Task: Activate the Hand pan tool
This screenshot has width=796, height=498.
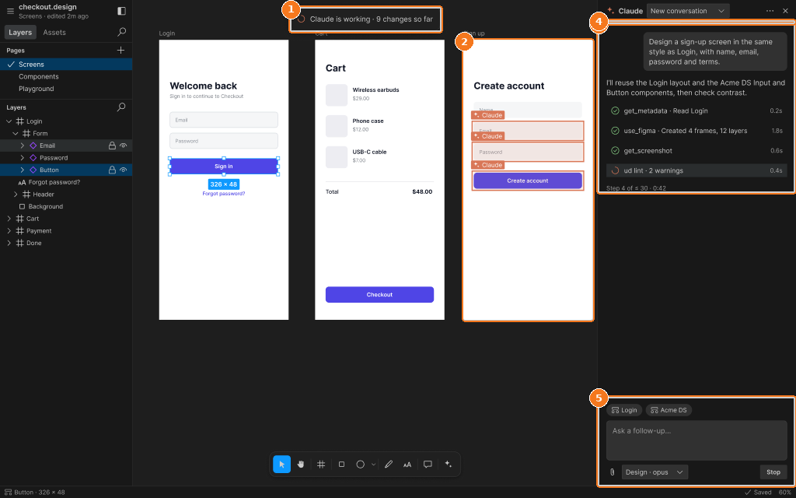Action: pos(301,464)
